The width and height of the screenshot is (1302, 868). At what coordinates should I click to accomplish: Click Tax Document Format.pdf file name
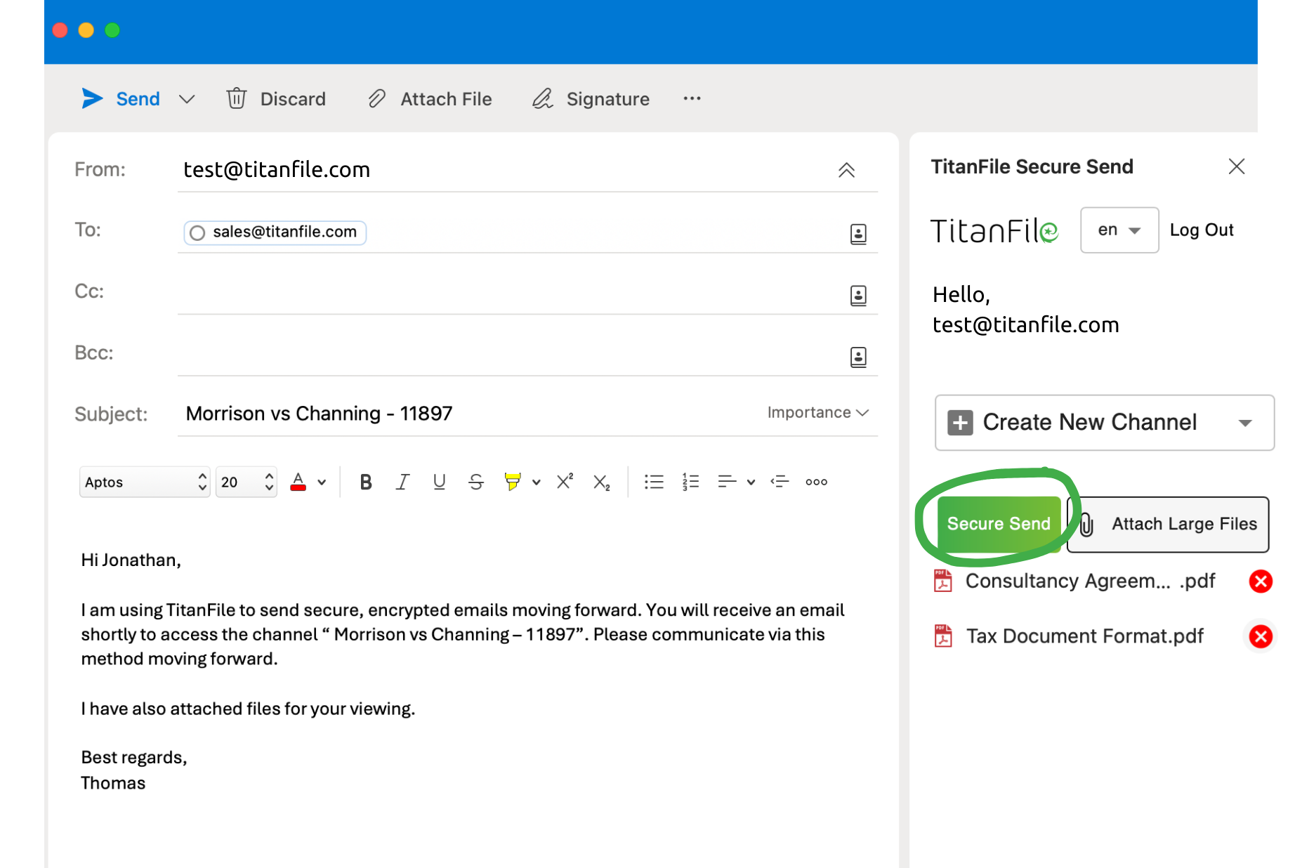coord(1084,636)
